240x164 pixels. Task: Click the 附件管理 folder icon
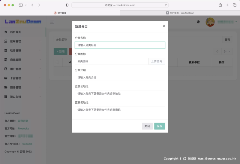pos(6,87)
